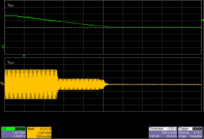The width and height of the screenshot is (204, 139).
Task: Click the DC coupling badge in Trigger box
Action: pyautogui.click(x=199, y=129)
